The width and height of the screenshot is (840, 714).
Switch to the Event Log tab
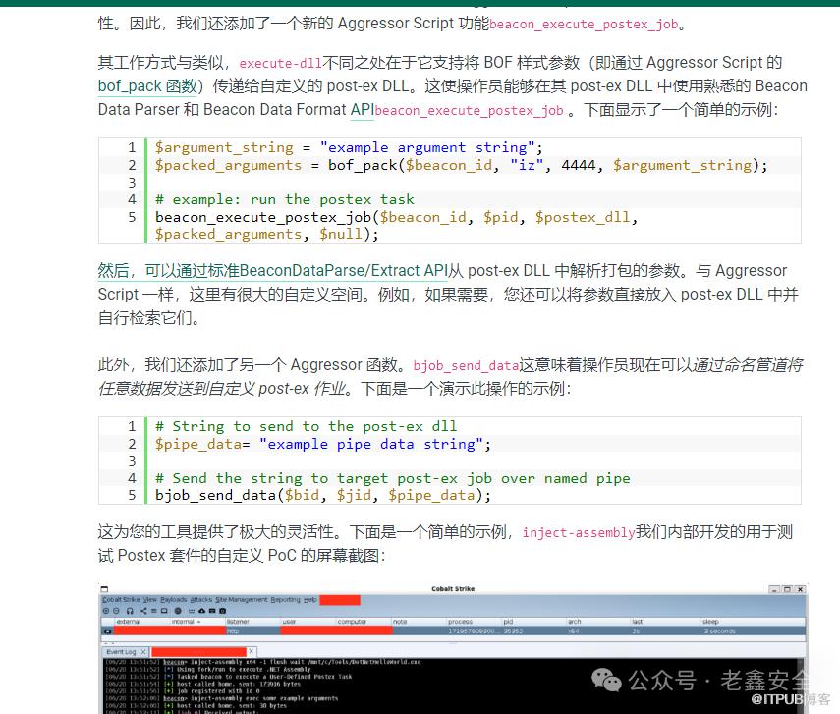[122, 652]
